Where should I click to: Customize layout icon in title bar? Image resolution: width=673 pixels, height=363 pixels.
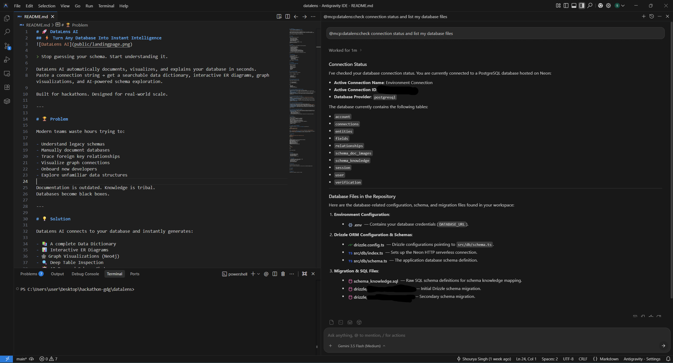pyautogui.click(x=558, y=6)
